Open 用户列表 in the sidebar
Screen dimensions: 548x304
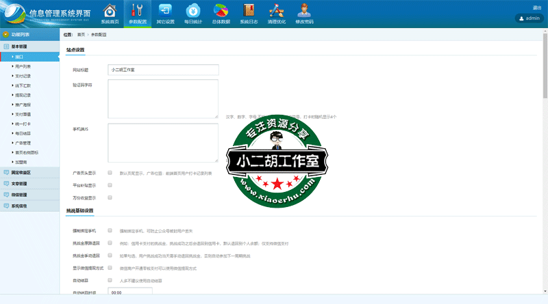pyautogui.click(x=23, y=66)
